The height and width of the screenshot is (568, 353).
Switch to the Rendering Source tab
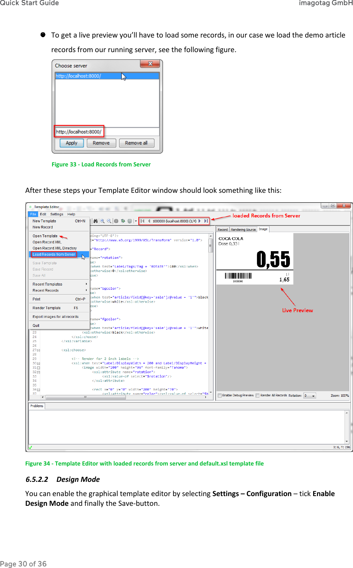(243, 230)
